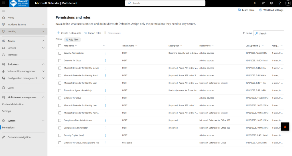Click the help question mark icon
The image size is (292, 156).
click(279, 3)
